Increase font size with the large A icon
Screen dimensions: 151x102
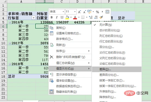[x=79, y=12]
